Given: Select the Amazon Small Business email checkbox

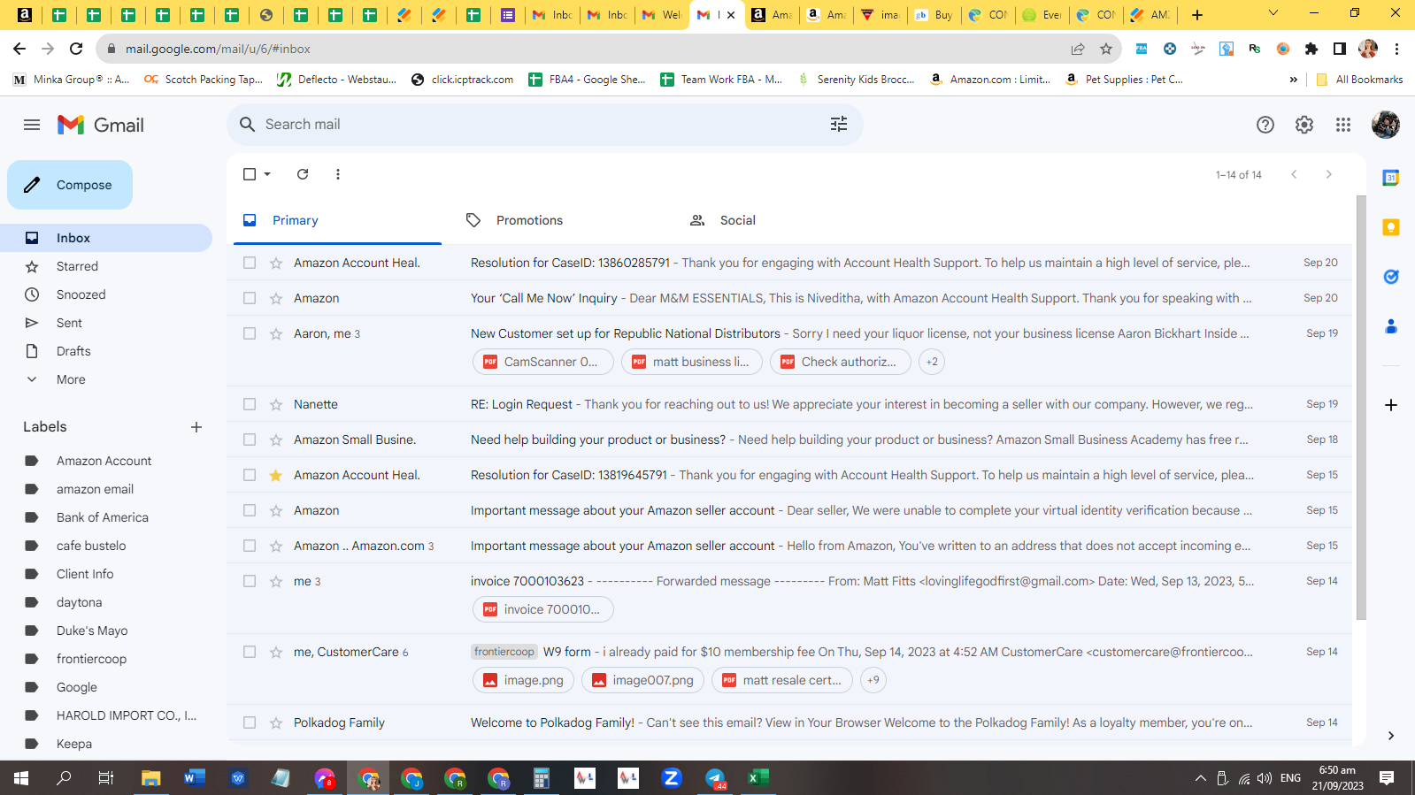Looking at the screenshot, I should tap(250, 440).
